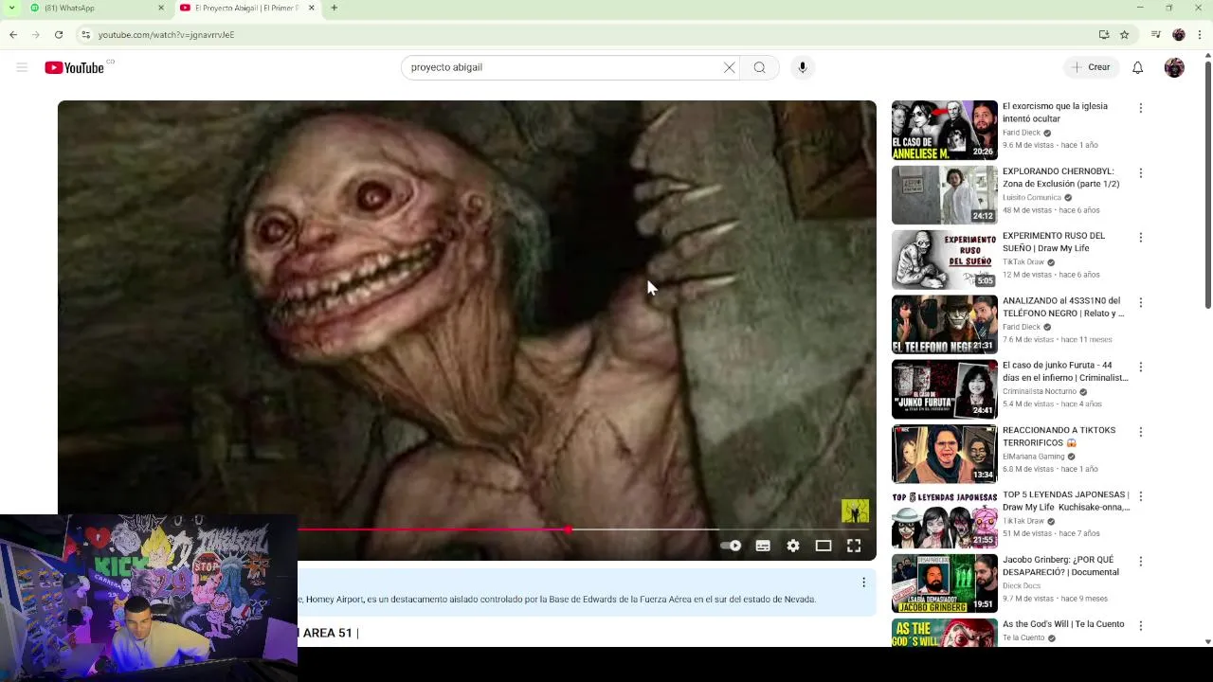Open options for Jacobo Grinberg video

pos(1141,562)
